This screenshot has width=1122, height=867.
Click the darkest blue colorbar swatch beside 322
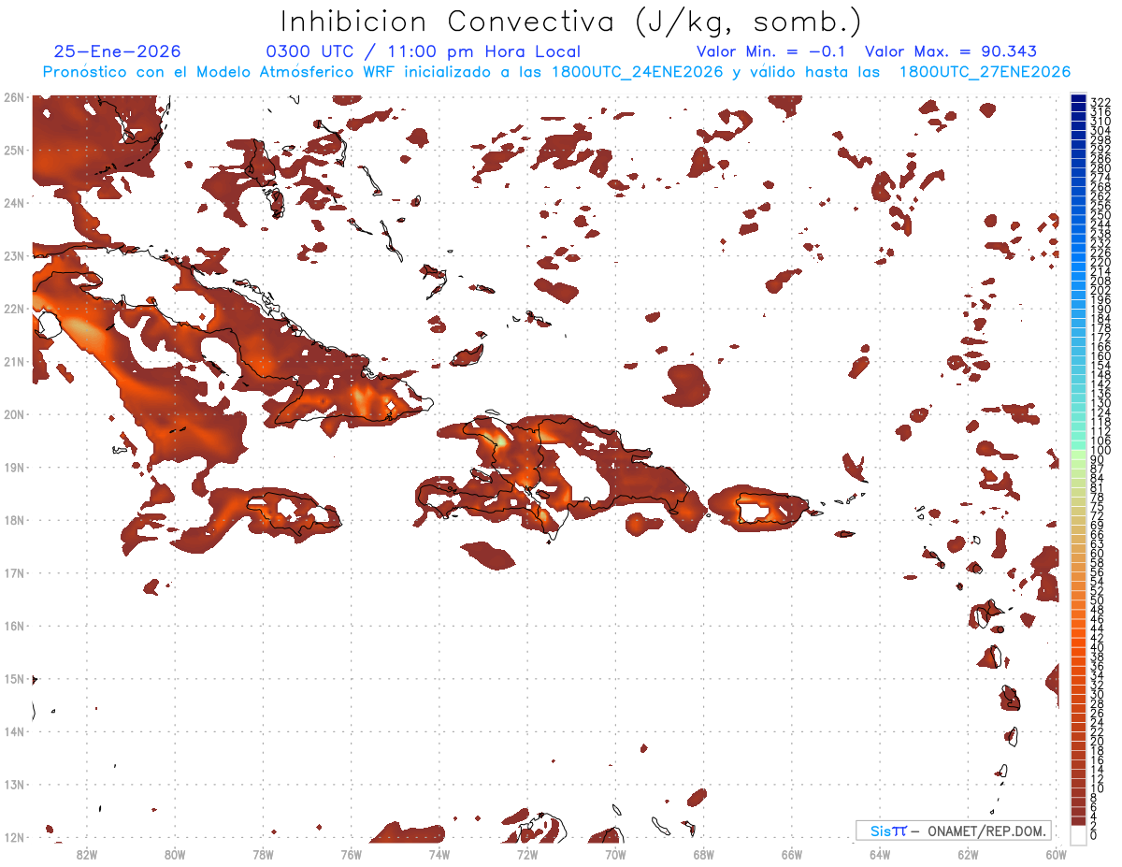tap(1078, 99)
